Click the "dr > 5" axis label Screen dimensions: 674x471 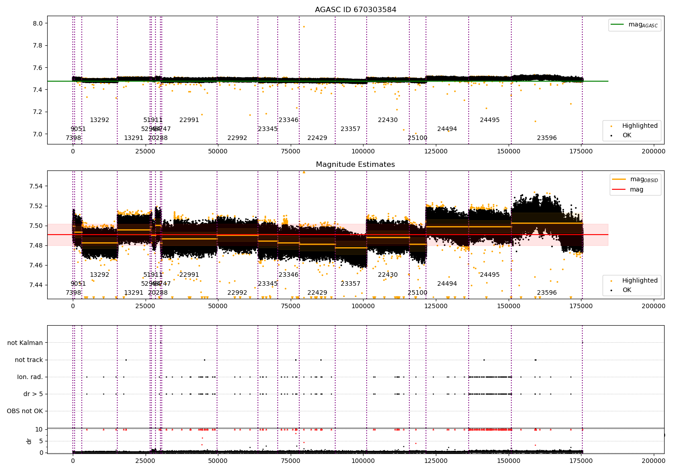pyautogui.click(x=33, y=394)
